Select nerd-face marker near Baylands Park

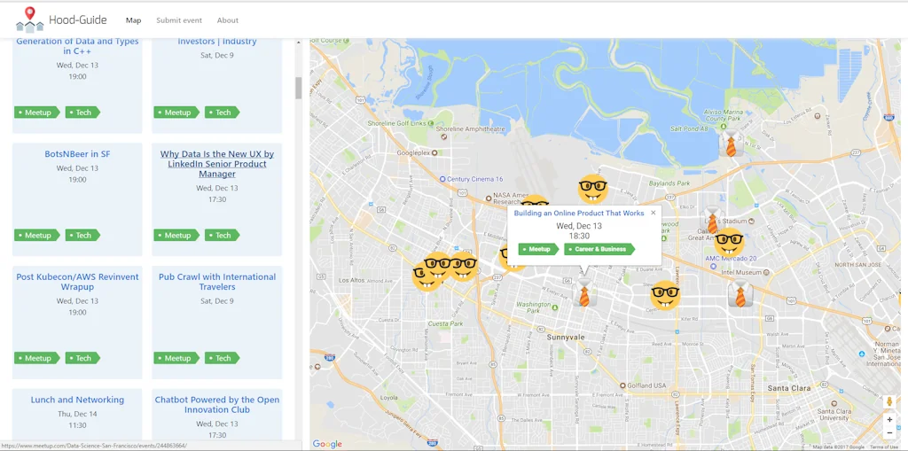(592, 189)
